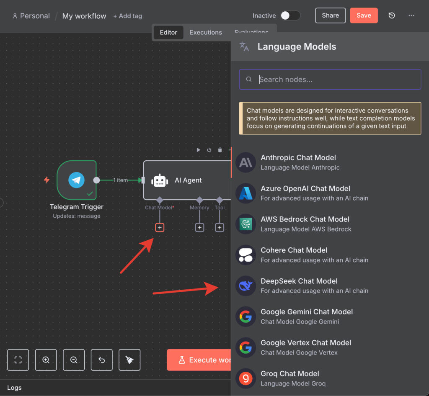Click the tidy up broom icon
This screenshot has width=429, height=396.
pyautogui.click(x=129, y=360)
